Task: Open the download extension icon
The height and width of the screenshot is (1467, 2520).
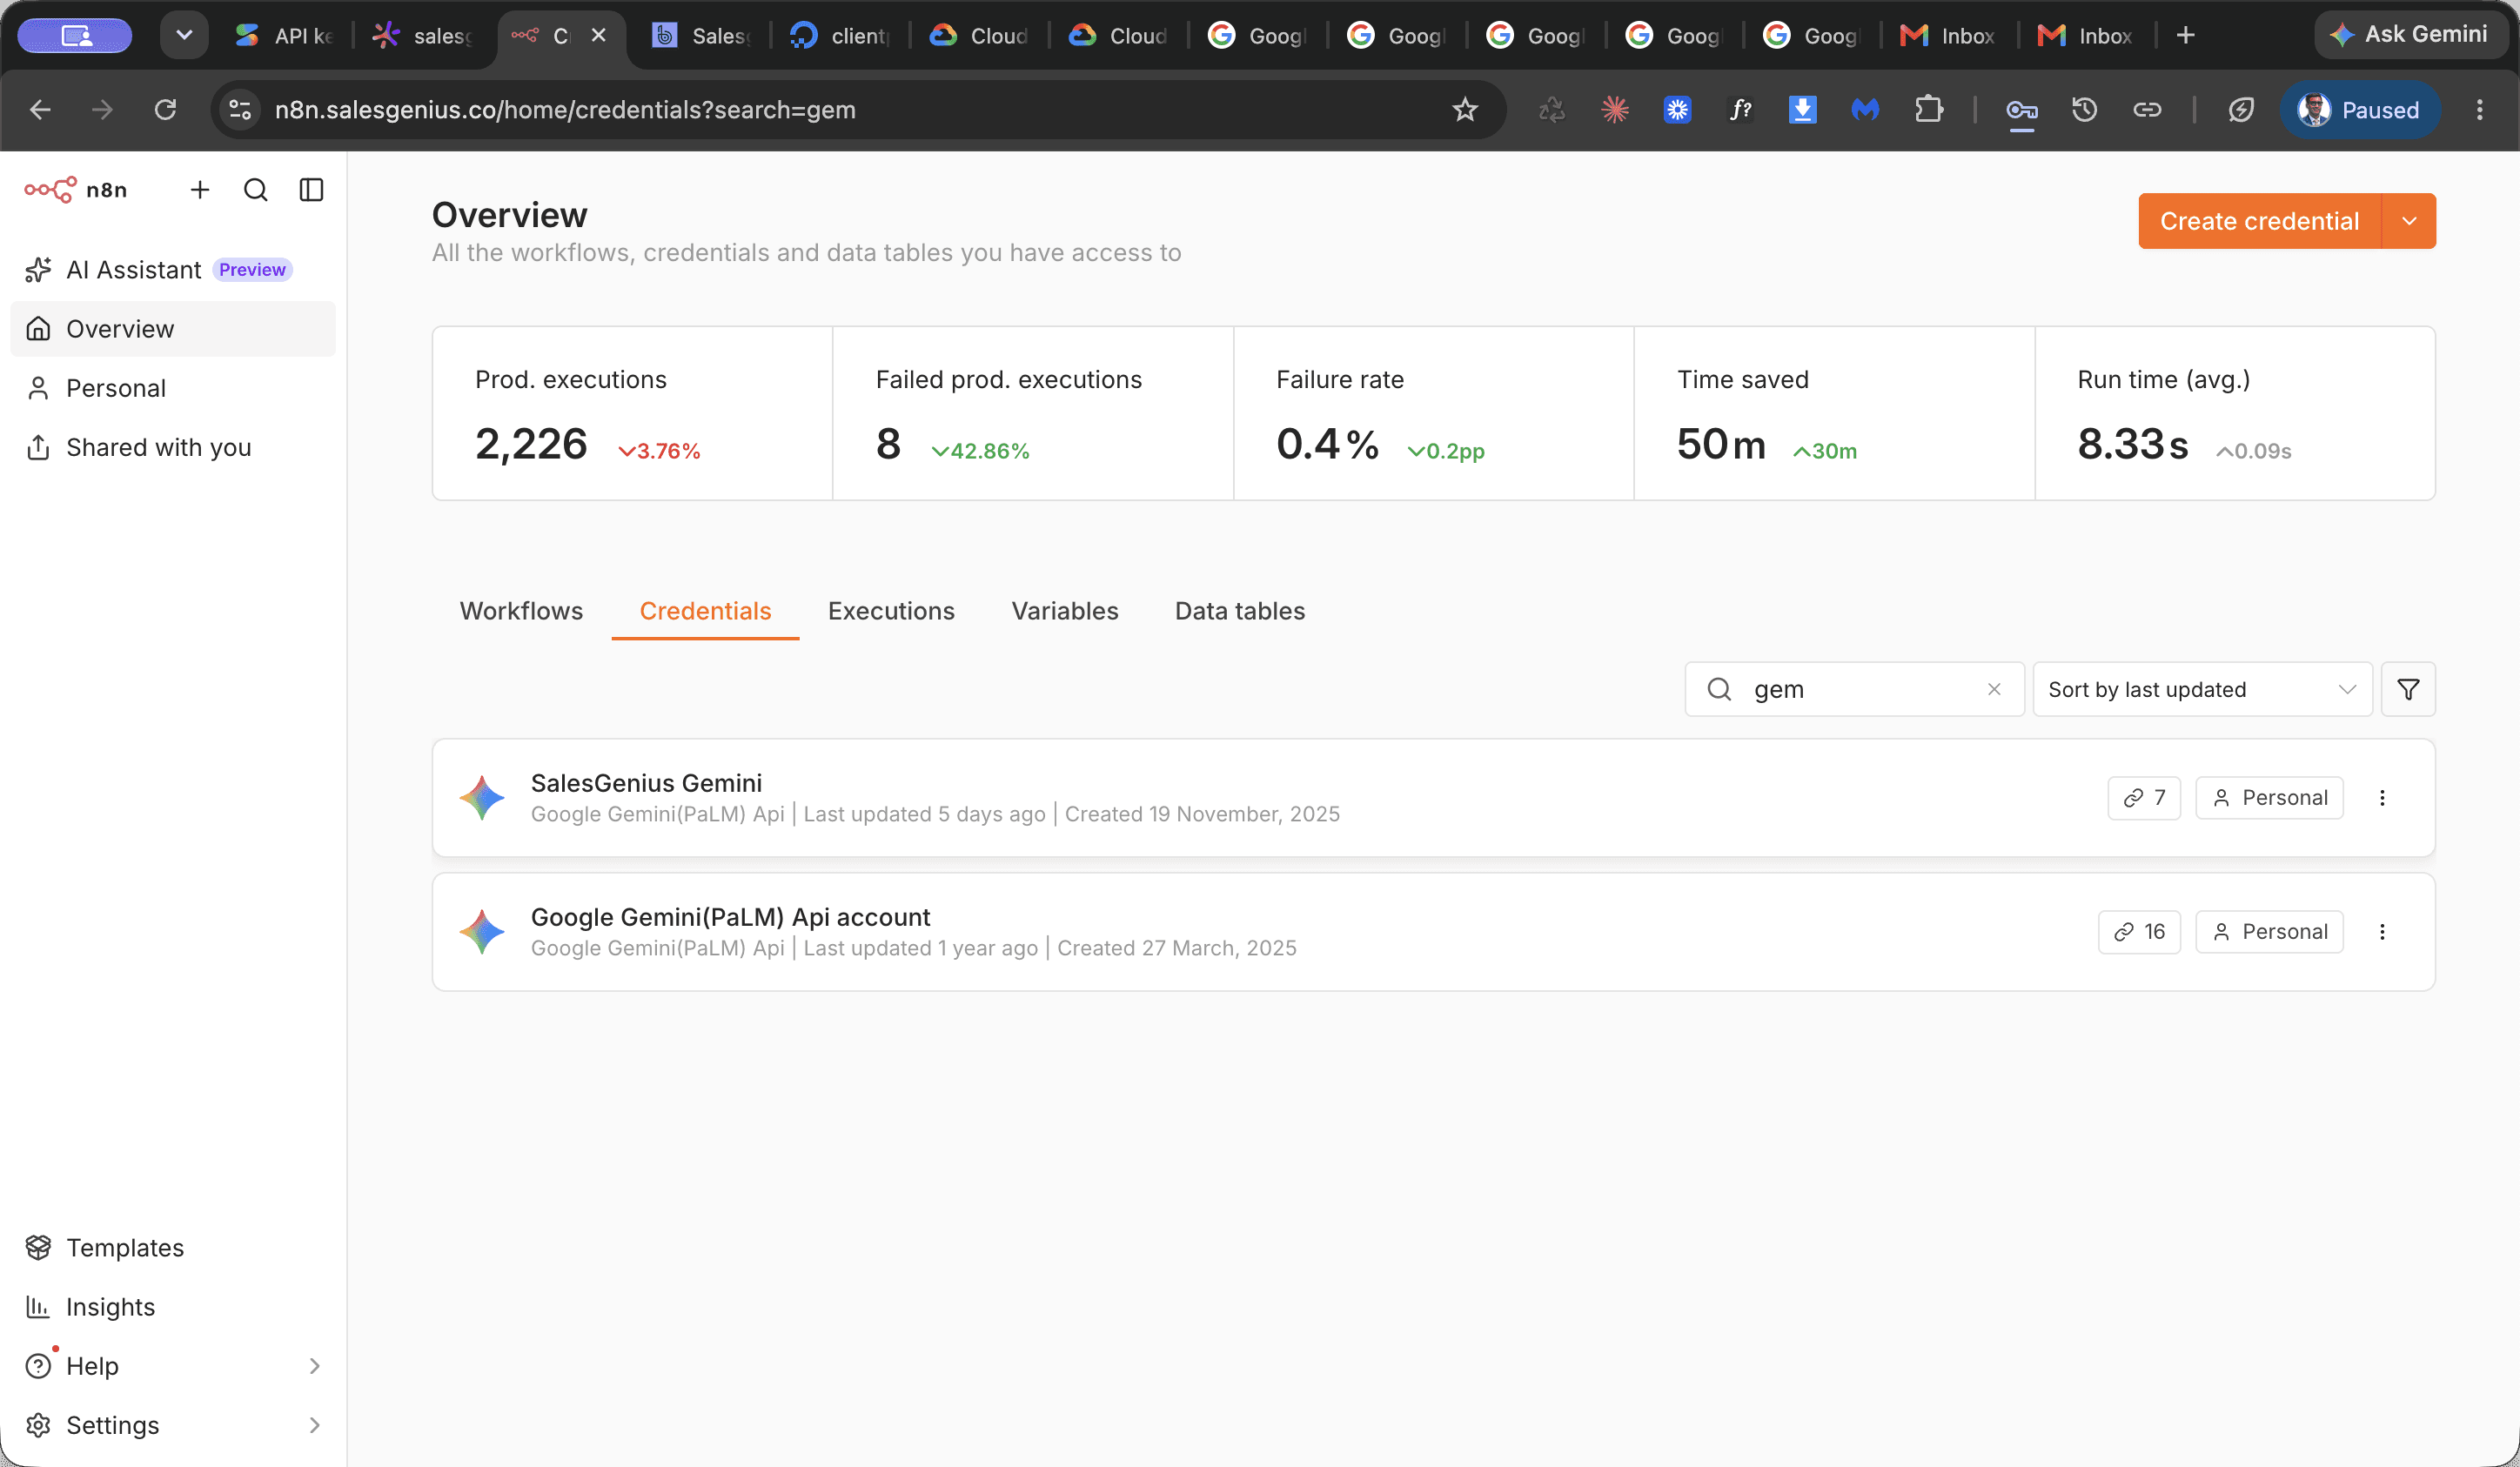Action: (1802, 110)
